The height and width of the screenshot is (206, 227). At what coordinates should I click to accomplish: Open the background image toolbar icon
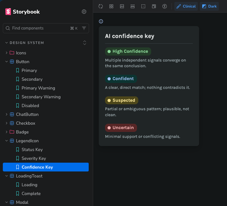pyautogui.click(x=122, y=6)
